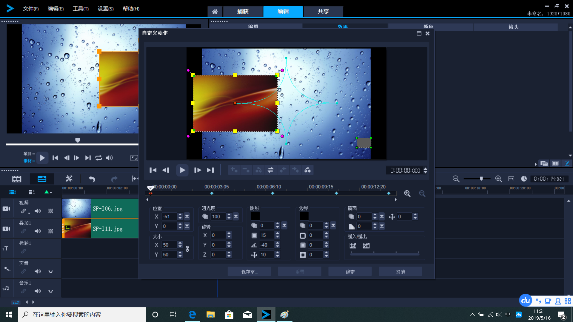Open the 设置 menu
The image size is (573, 322).
tap(106, 9)
